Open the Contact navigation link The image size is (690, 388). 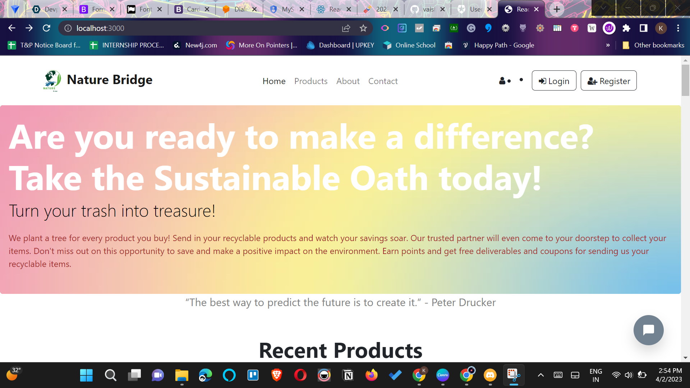point(383,81)
